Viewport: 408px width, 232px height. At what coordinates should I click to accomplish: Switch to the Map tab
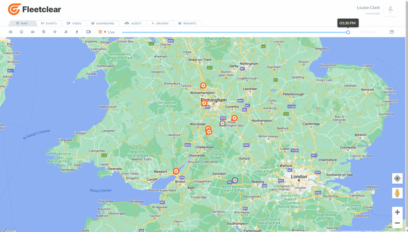coord(22,23)
